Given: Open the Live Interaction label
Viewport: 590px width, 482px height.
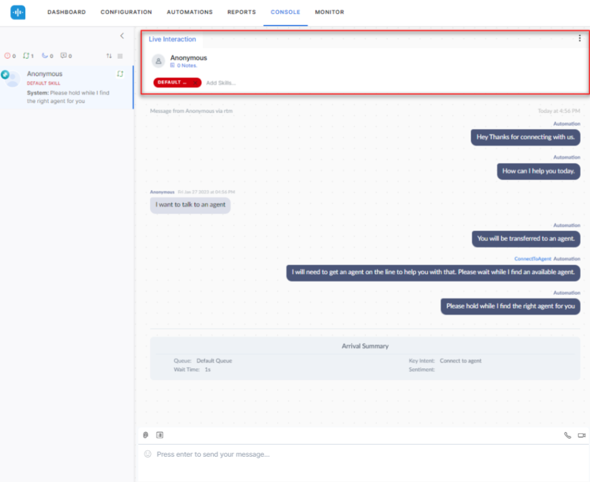Looking at the screenshot, I should (x=172, y=39).
